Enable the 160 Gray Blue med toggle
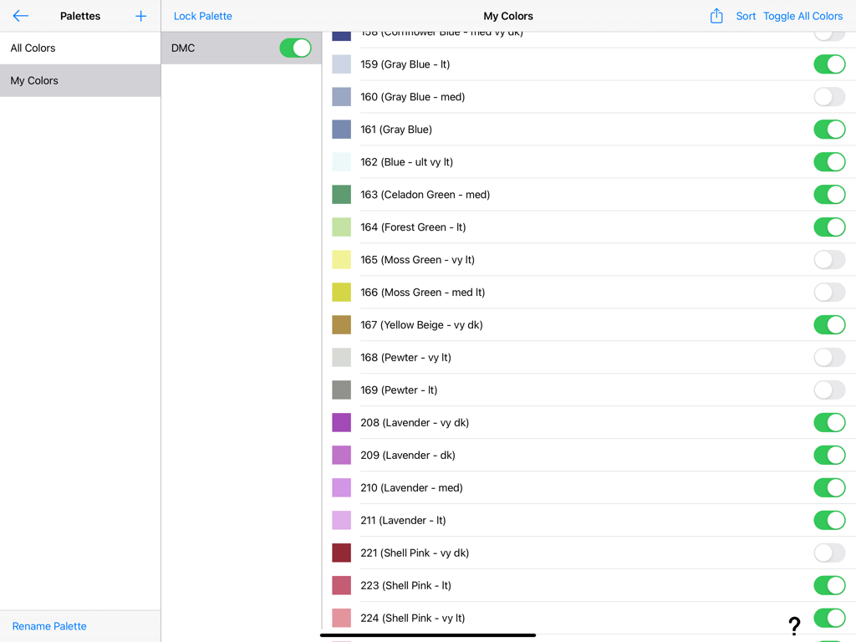The width and height of the screenshot is (856, 642). [829, 96]
